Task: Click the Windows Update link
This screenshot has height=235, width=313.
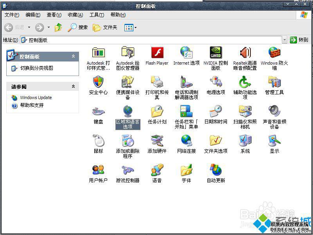Action: (x=36, y=98)
